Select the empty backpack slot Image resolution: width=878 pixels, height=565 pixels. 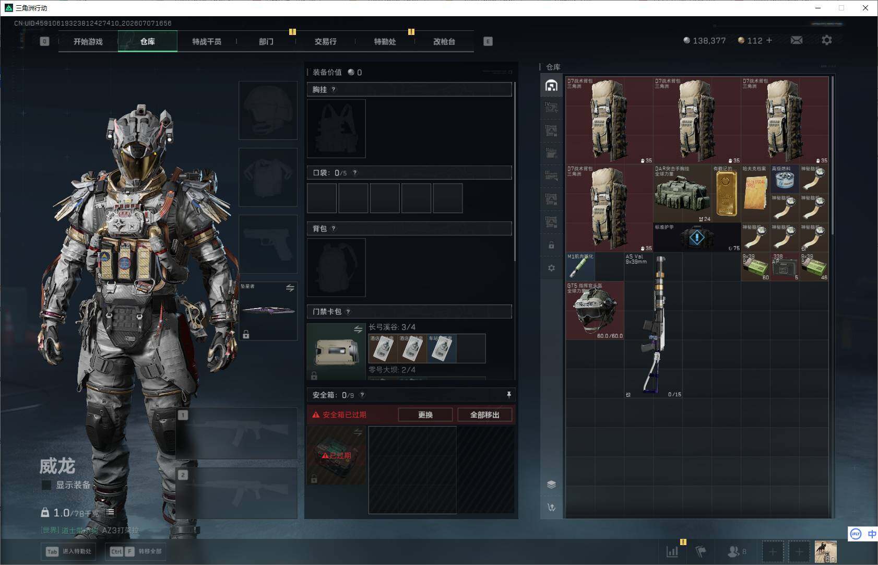pyautogui.click(x=336, y=267)
